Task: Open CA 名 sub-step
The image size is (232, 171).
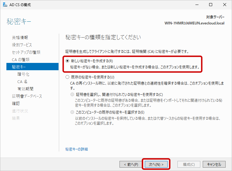Action: click(x=23, y=82)
